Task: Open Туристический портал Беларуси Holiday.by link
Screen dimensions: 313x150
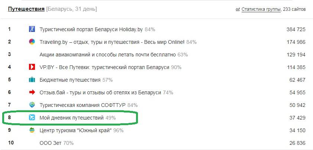Action: tap(91, 30)
